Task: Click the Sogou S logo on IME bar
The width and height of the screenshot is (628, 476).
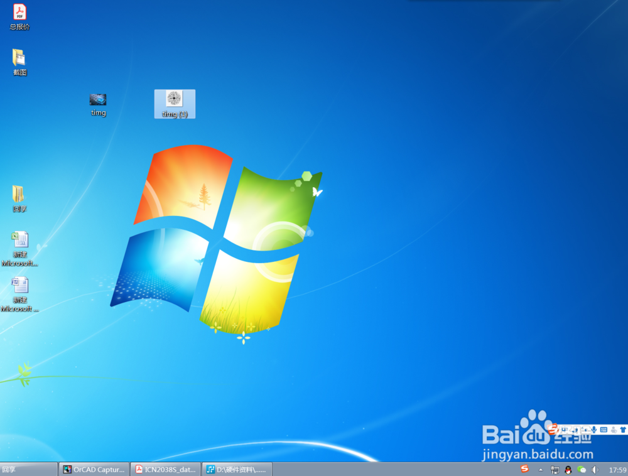Action: 553,429
